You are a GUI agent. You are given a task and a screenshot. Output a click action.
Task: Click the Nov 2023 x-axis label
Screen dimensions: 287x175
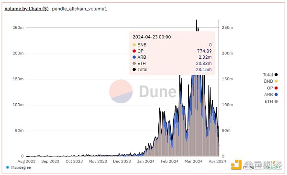98,161
